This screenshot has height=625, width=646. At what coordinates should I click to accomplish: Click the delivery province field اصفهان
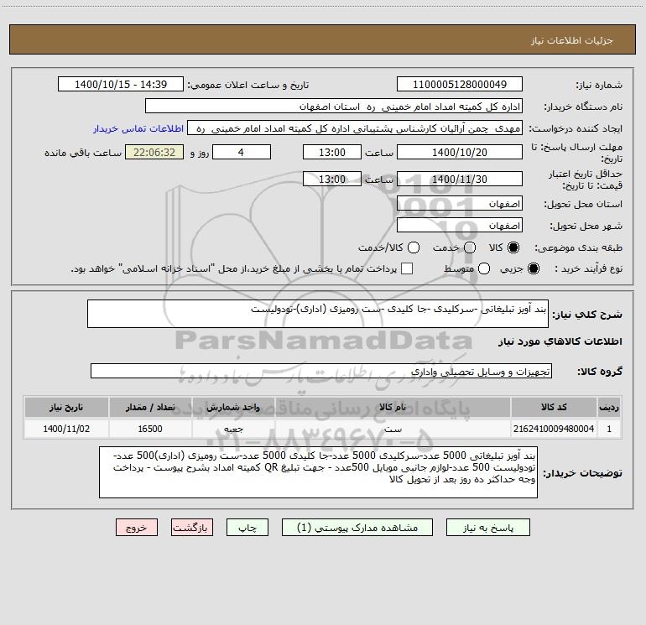click(460, 203)
